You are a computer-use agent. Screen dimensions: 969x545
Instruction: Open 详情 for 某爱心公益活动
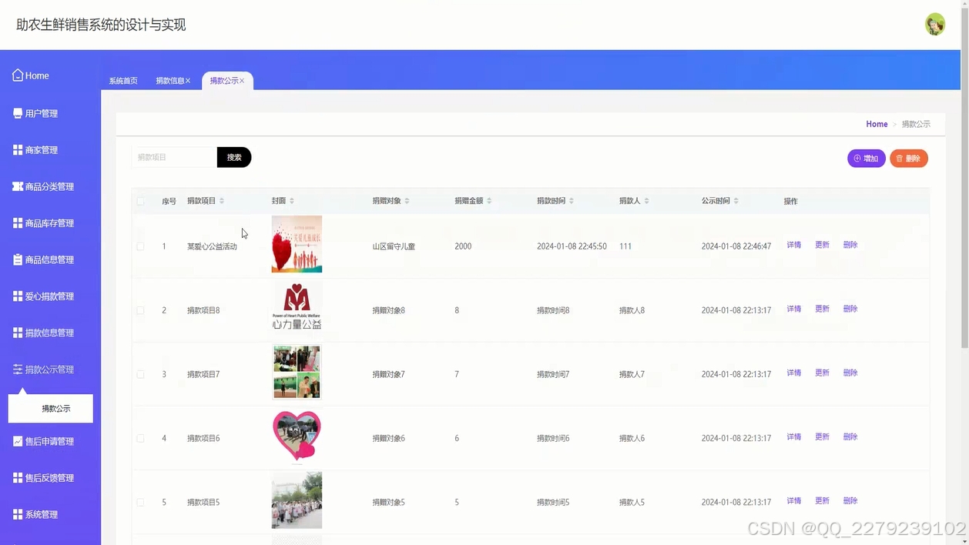794,245
